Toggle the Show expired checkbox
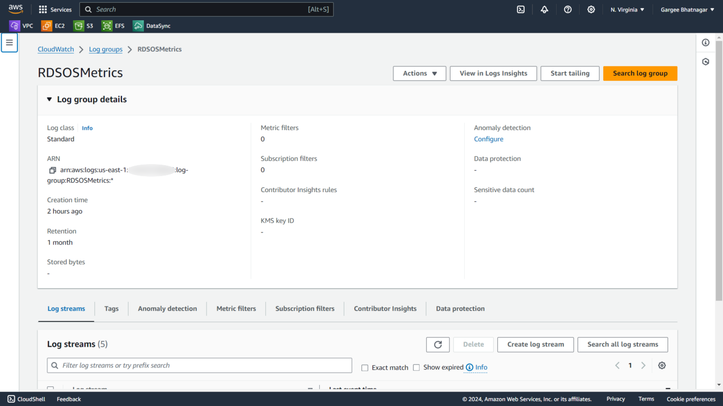723x406 pixels. pyautogui.click(x=416, y=368)
